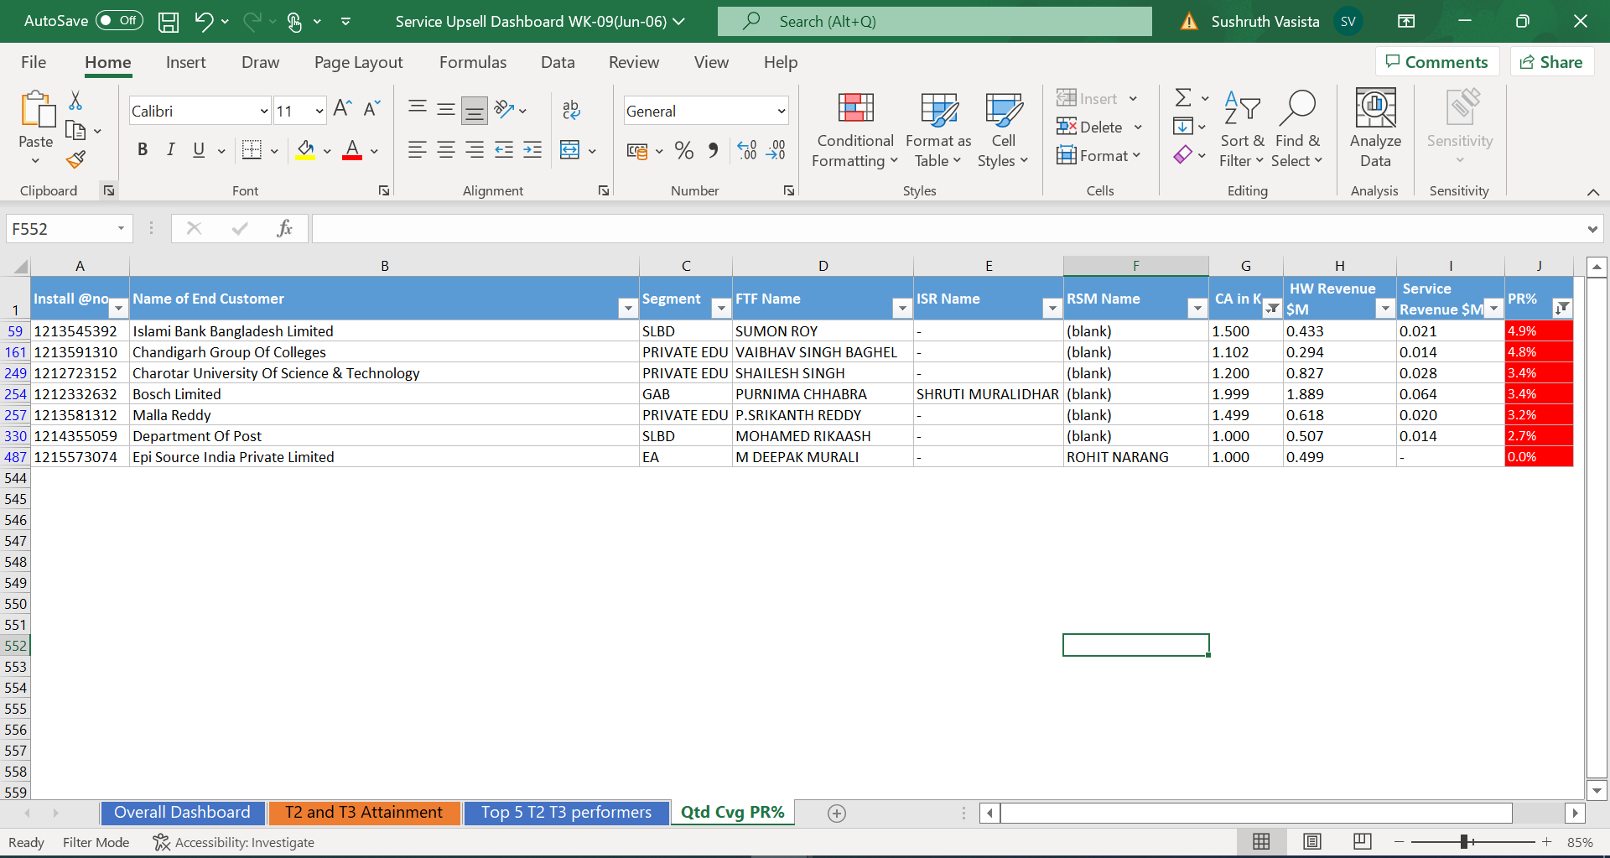Open the Segment column filter dropdown
Screen dimensions: 1610x858
click(720, 309)
